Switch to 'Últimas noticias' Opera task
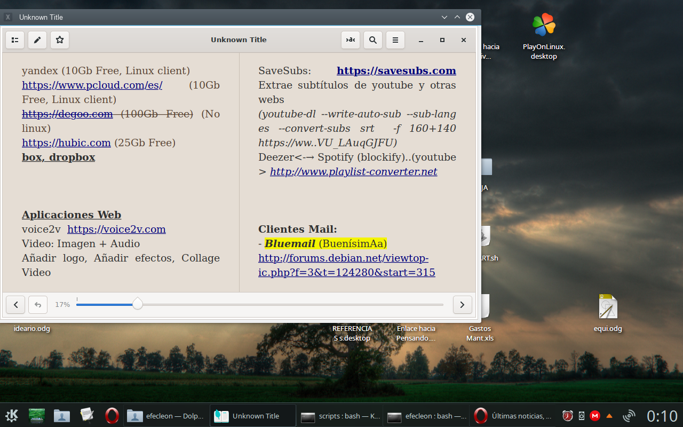Screen dimensions: 683x427 point(512,416)
